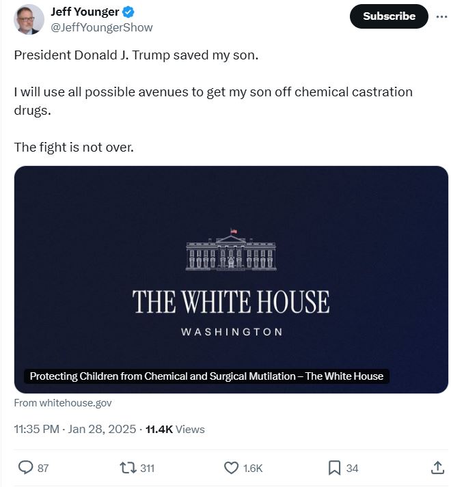Open the three-dot more options menu
This screenshot has height=487, width=451.
pyautogui.click(x=441, y=16)
